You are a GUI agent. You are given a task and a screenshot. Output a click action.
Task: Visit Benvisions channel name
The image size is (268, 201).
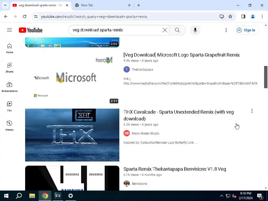pyautogui.click(x=139, y=183)
